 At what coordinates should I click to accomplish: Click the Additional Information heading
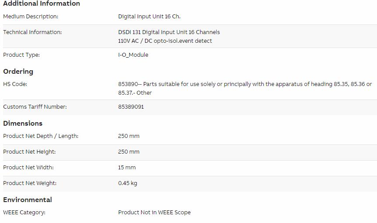(x=42, y=3)
